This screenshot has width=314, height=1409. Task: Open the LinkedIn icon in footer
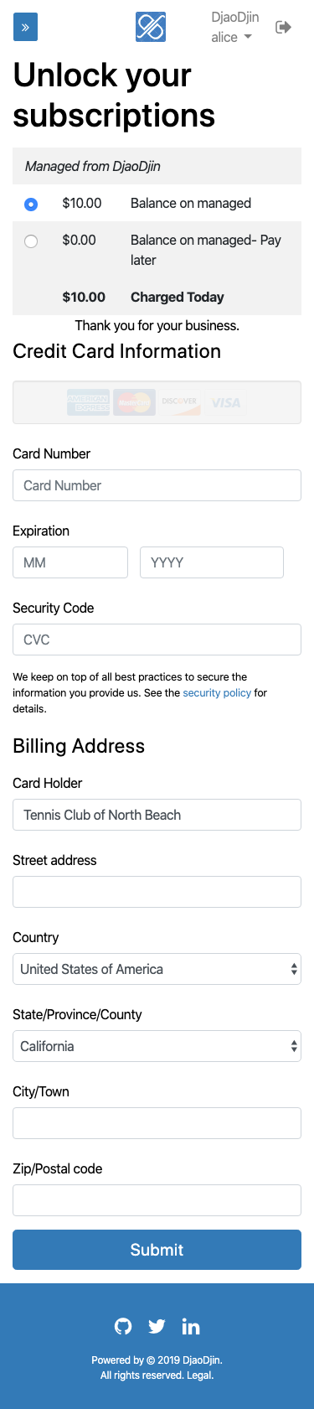tap(191, 1326)
